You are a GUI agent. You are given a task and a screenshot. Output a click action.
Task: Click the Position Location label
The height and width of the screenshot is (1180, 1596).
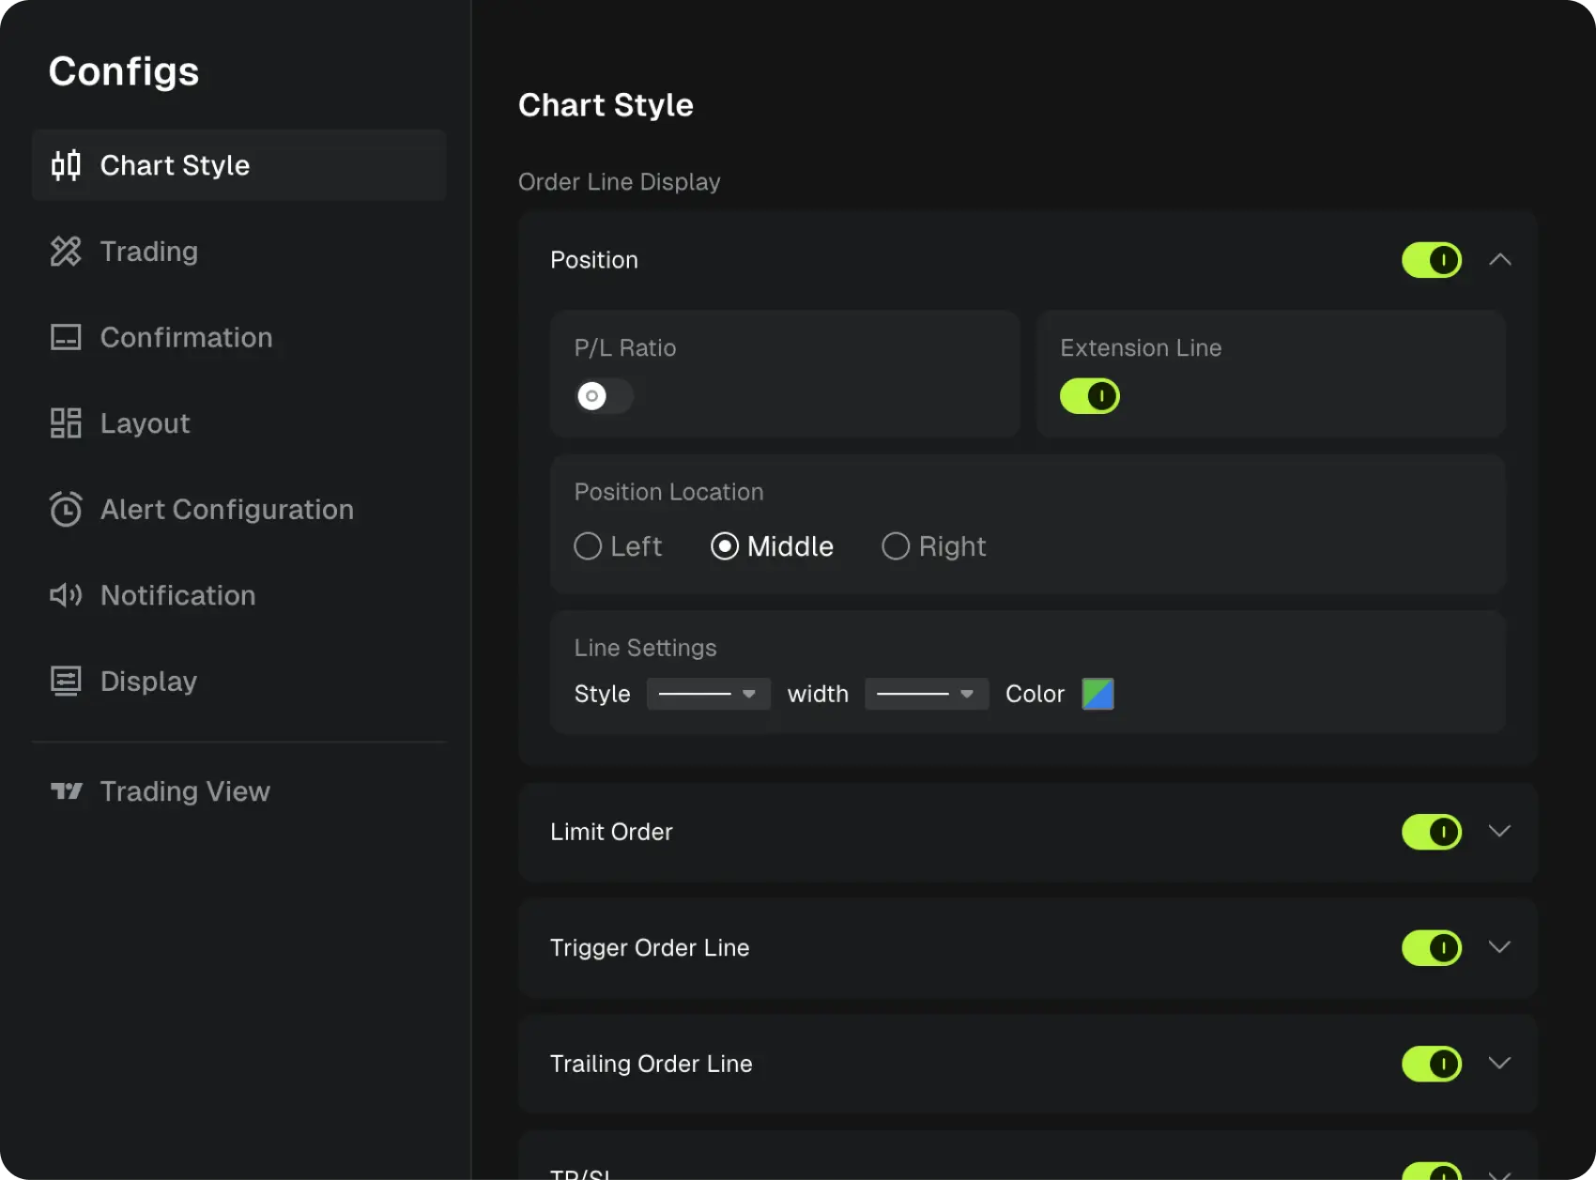(x=668, y=492)
